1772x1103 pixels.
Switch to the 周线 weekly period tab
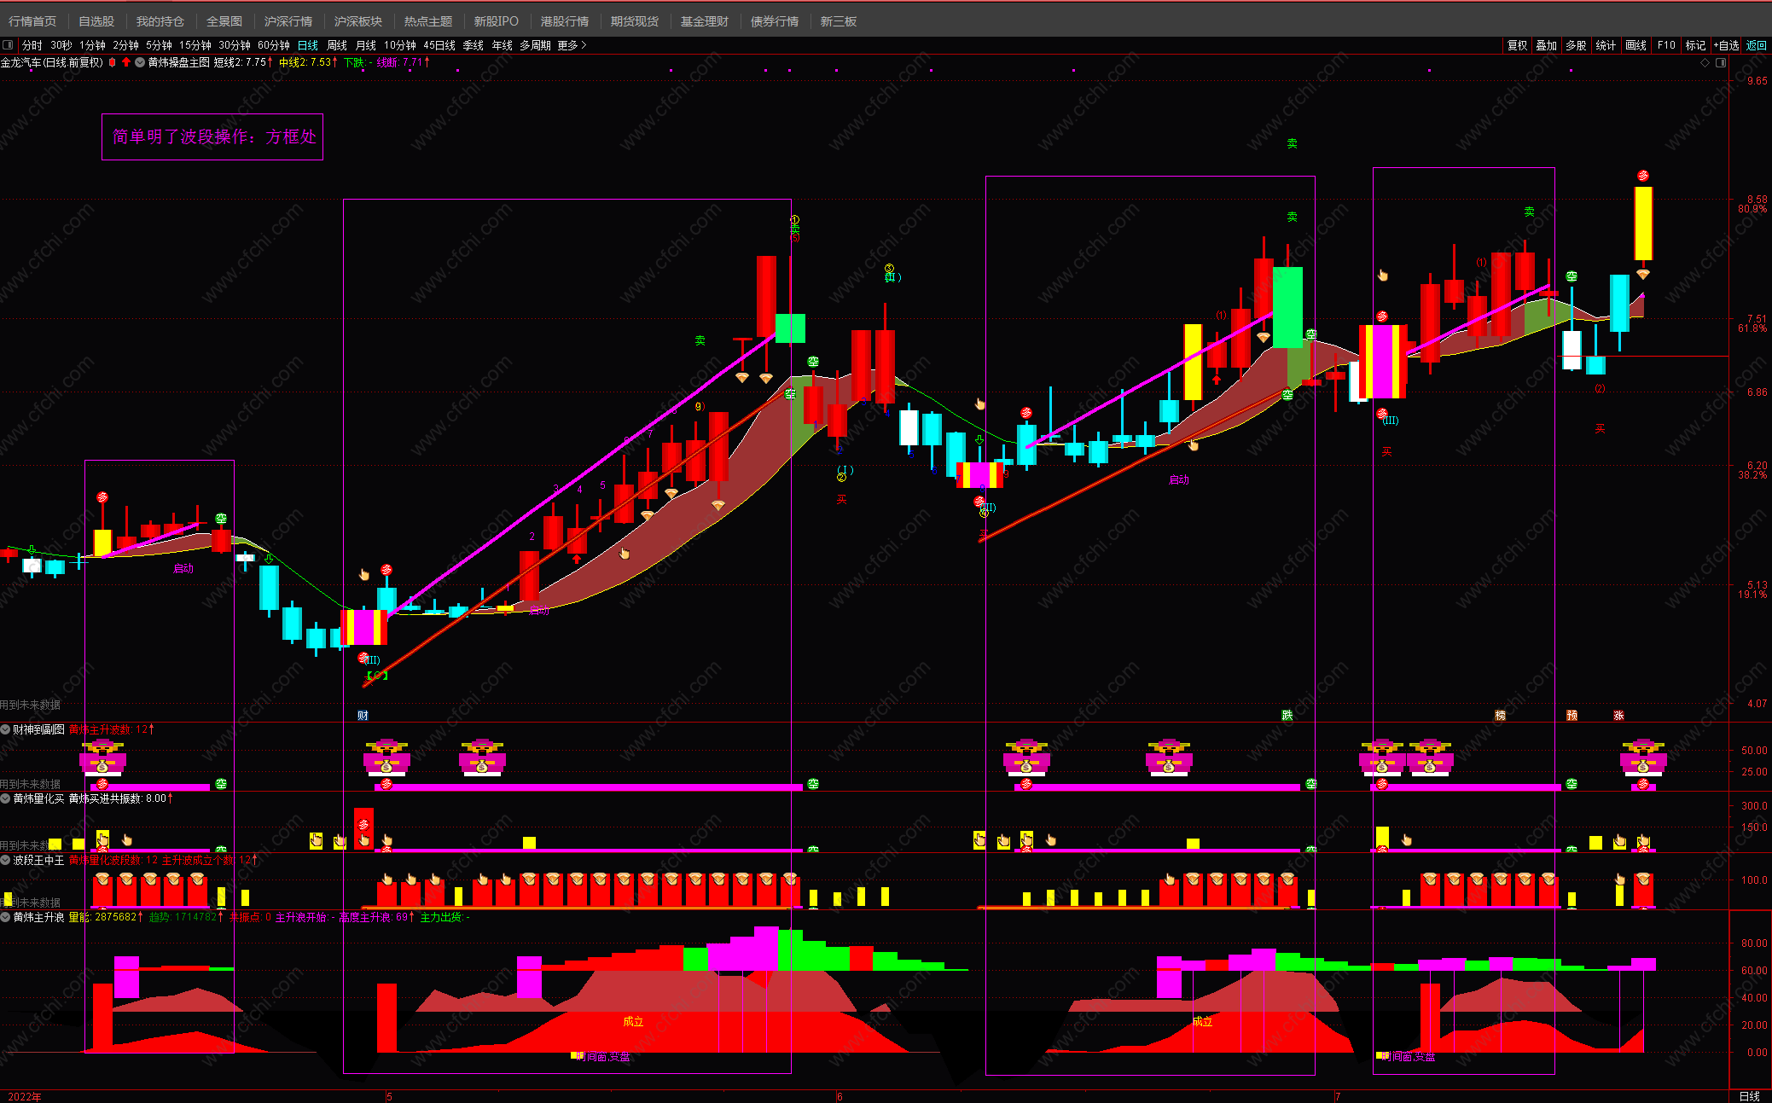[x=337, y=45]
